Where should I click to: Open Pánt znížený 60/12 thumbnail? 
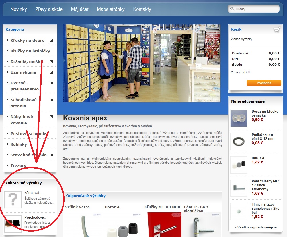[239, 188]
